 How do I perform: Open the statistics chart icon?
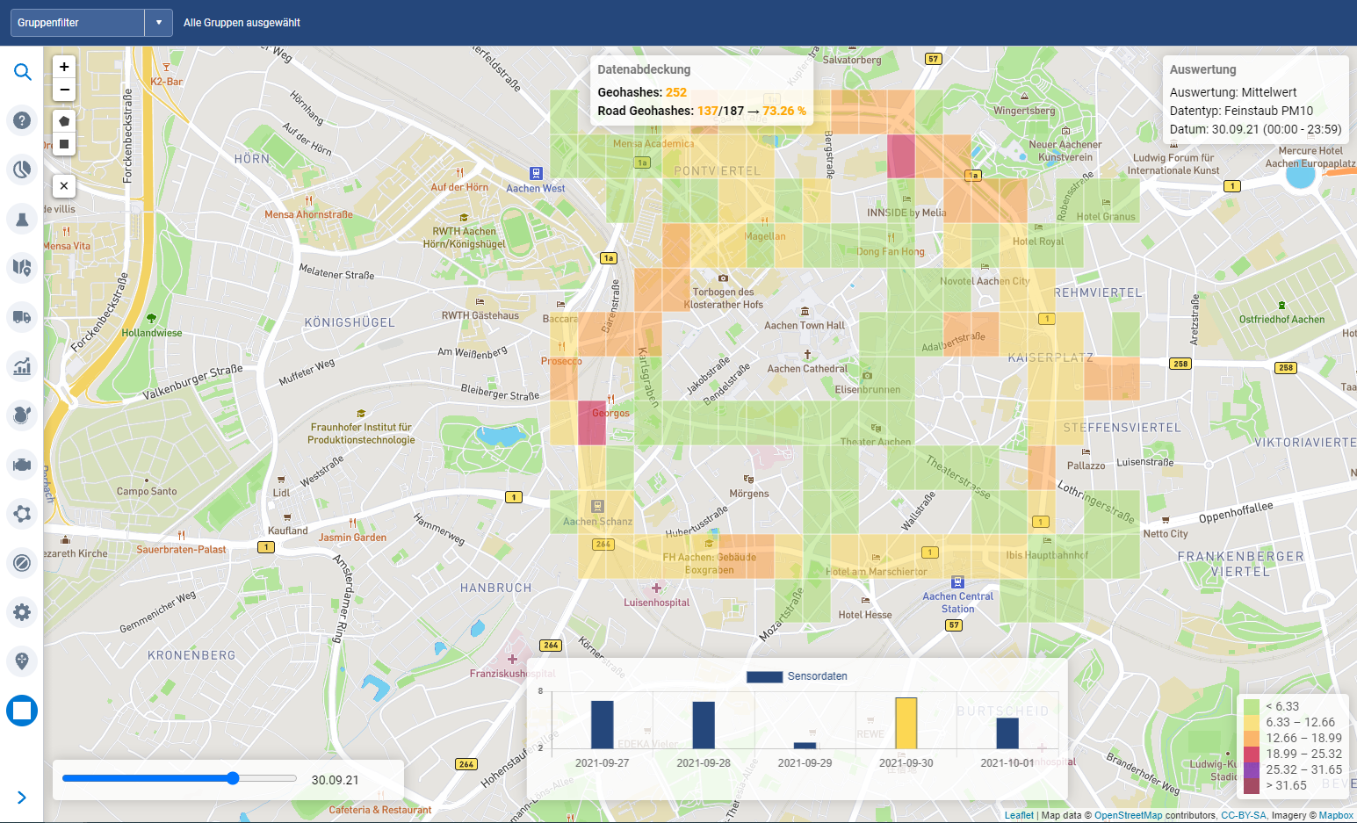tap(22, 366)
